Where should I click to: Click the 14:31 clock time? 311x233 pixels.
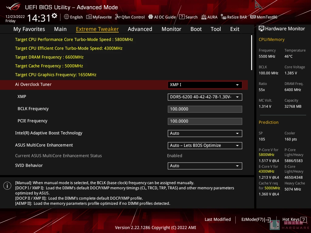point(39,18)
